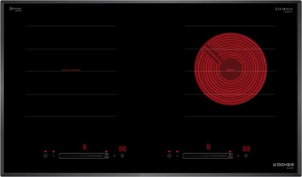Image resolution: width=302 pixels, height=177 pixels.
Task: Tap the right zone timer 88 display
Action: point(246,149)
